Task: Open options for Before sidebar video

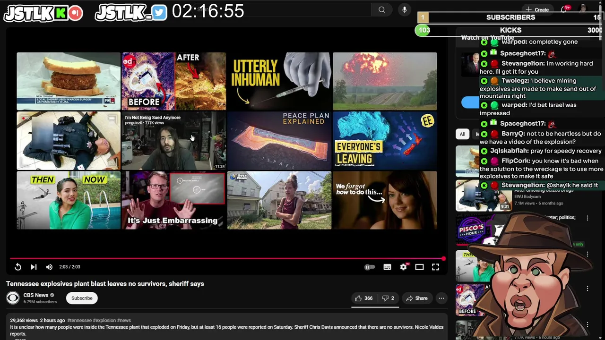Action: pos(588,289)
